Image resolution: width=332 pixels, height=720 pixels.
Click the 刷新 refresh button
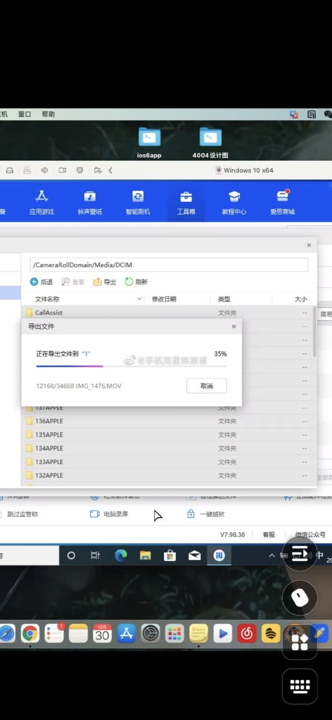point(137,282)
